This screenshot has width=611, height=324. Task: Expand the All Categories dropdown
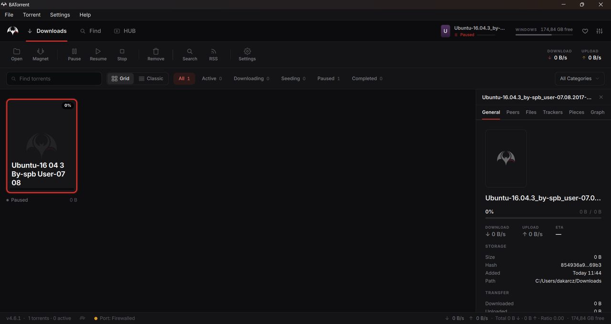[579, 79]
